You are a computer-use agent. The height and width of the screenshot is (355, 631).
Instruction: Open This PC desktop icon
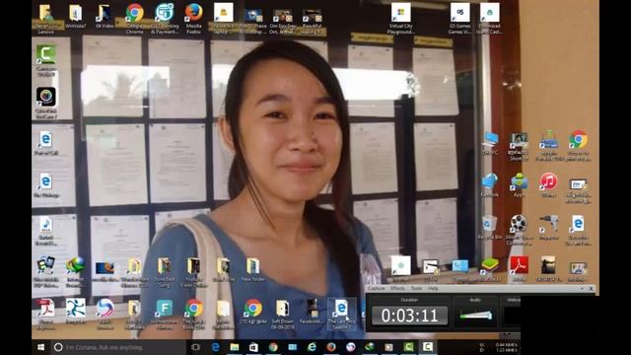[x=490, y=144]
